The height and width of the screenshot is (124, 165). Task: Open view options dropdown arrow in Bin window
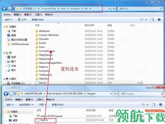coord(146,20)
